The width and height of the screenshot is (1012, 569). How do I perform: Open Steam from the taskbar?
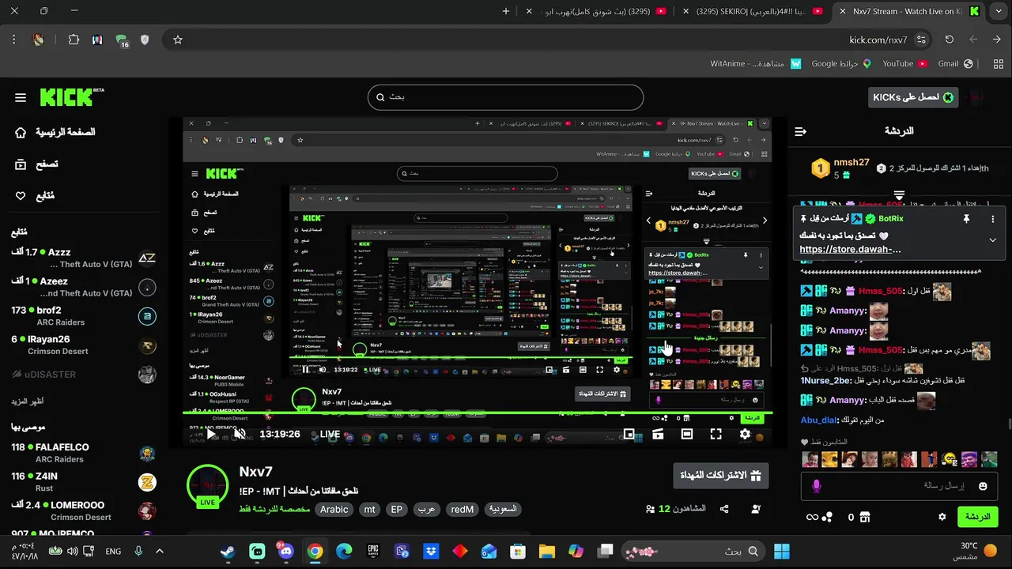coord(228,552)
